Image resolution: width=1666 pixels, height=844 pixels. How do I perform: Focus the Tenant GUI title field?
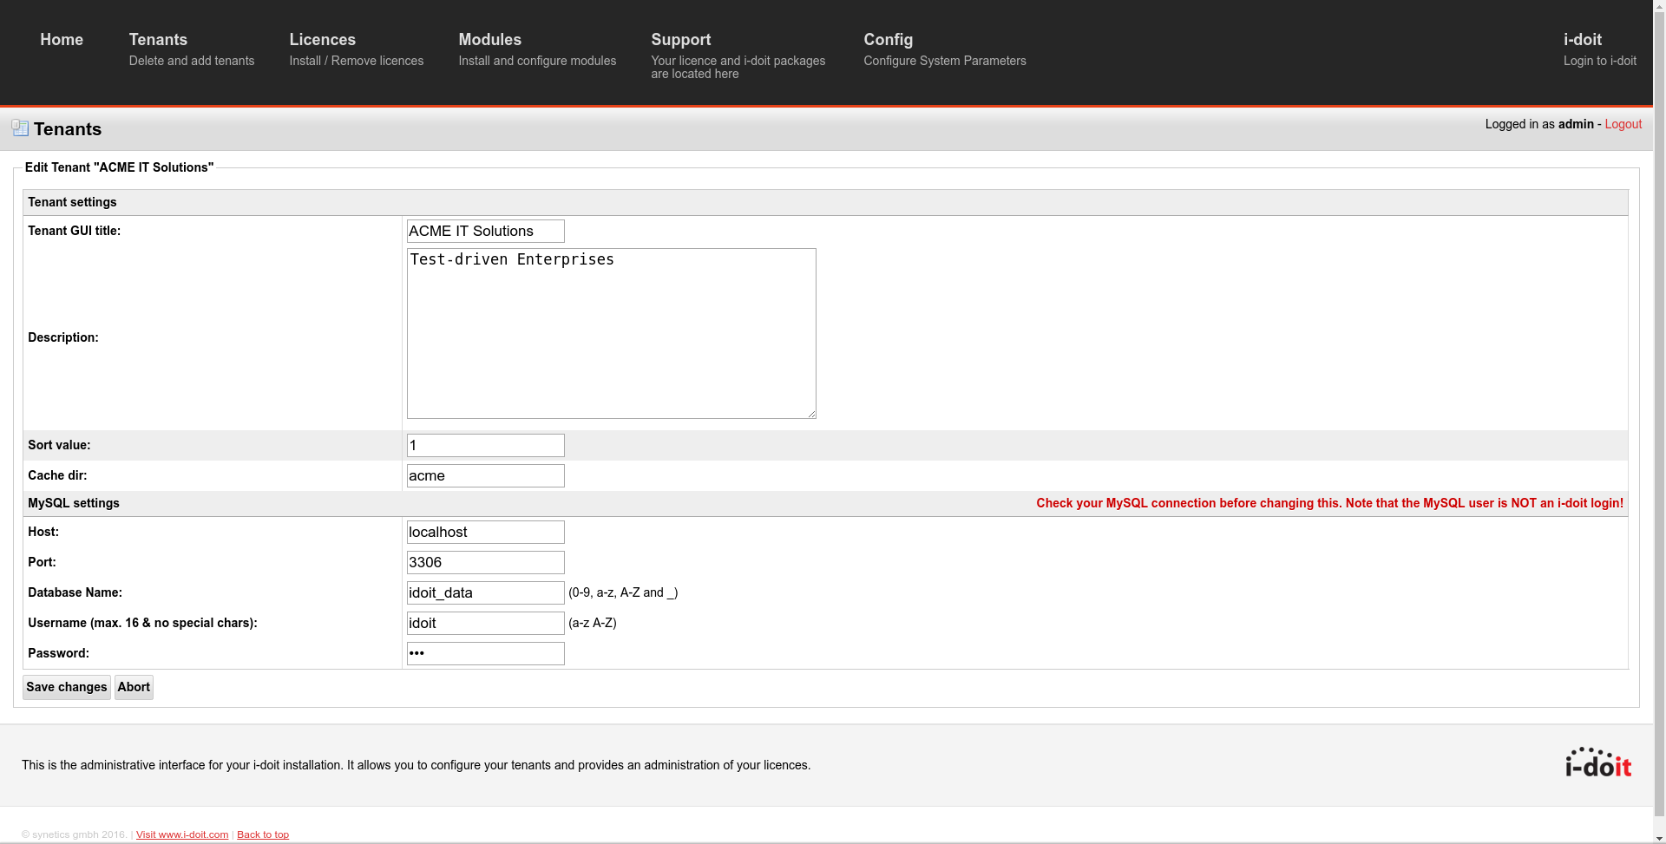tap(486, 231)
